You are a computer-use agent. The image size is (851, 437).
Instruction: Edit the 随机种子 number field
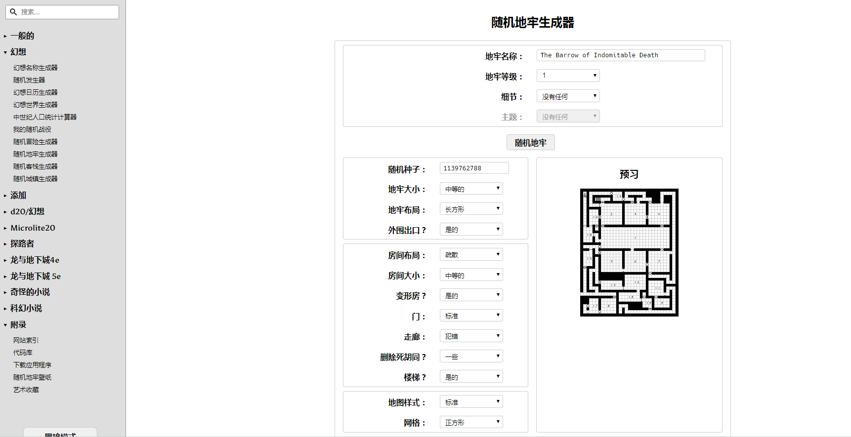pos(474,168)
